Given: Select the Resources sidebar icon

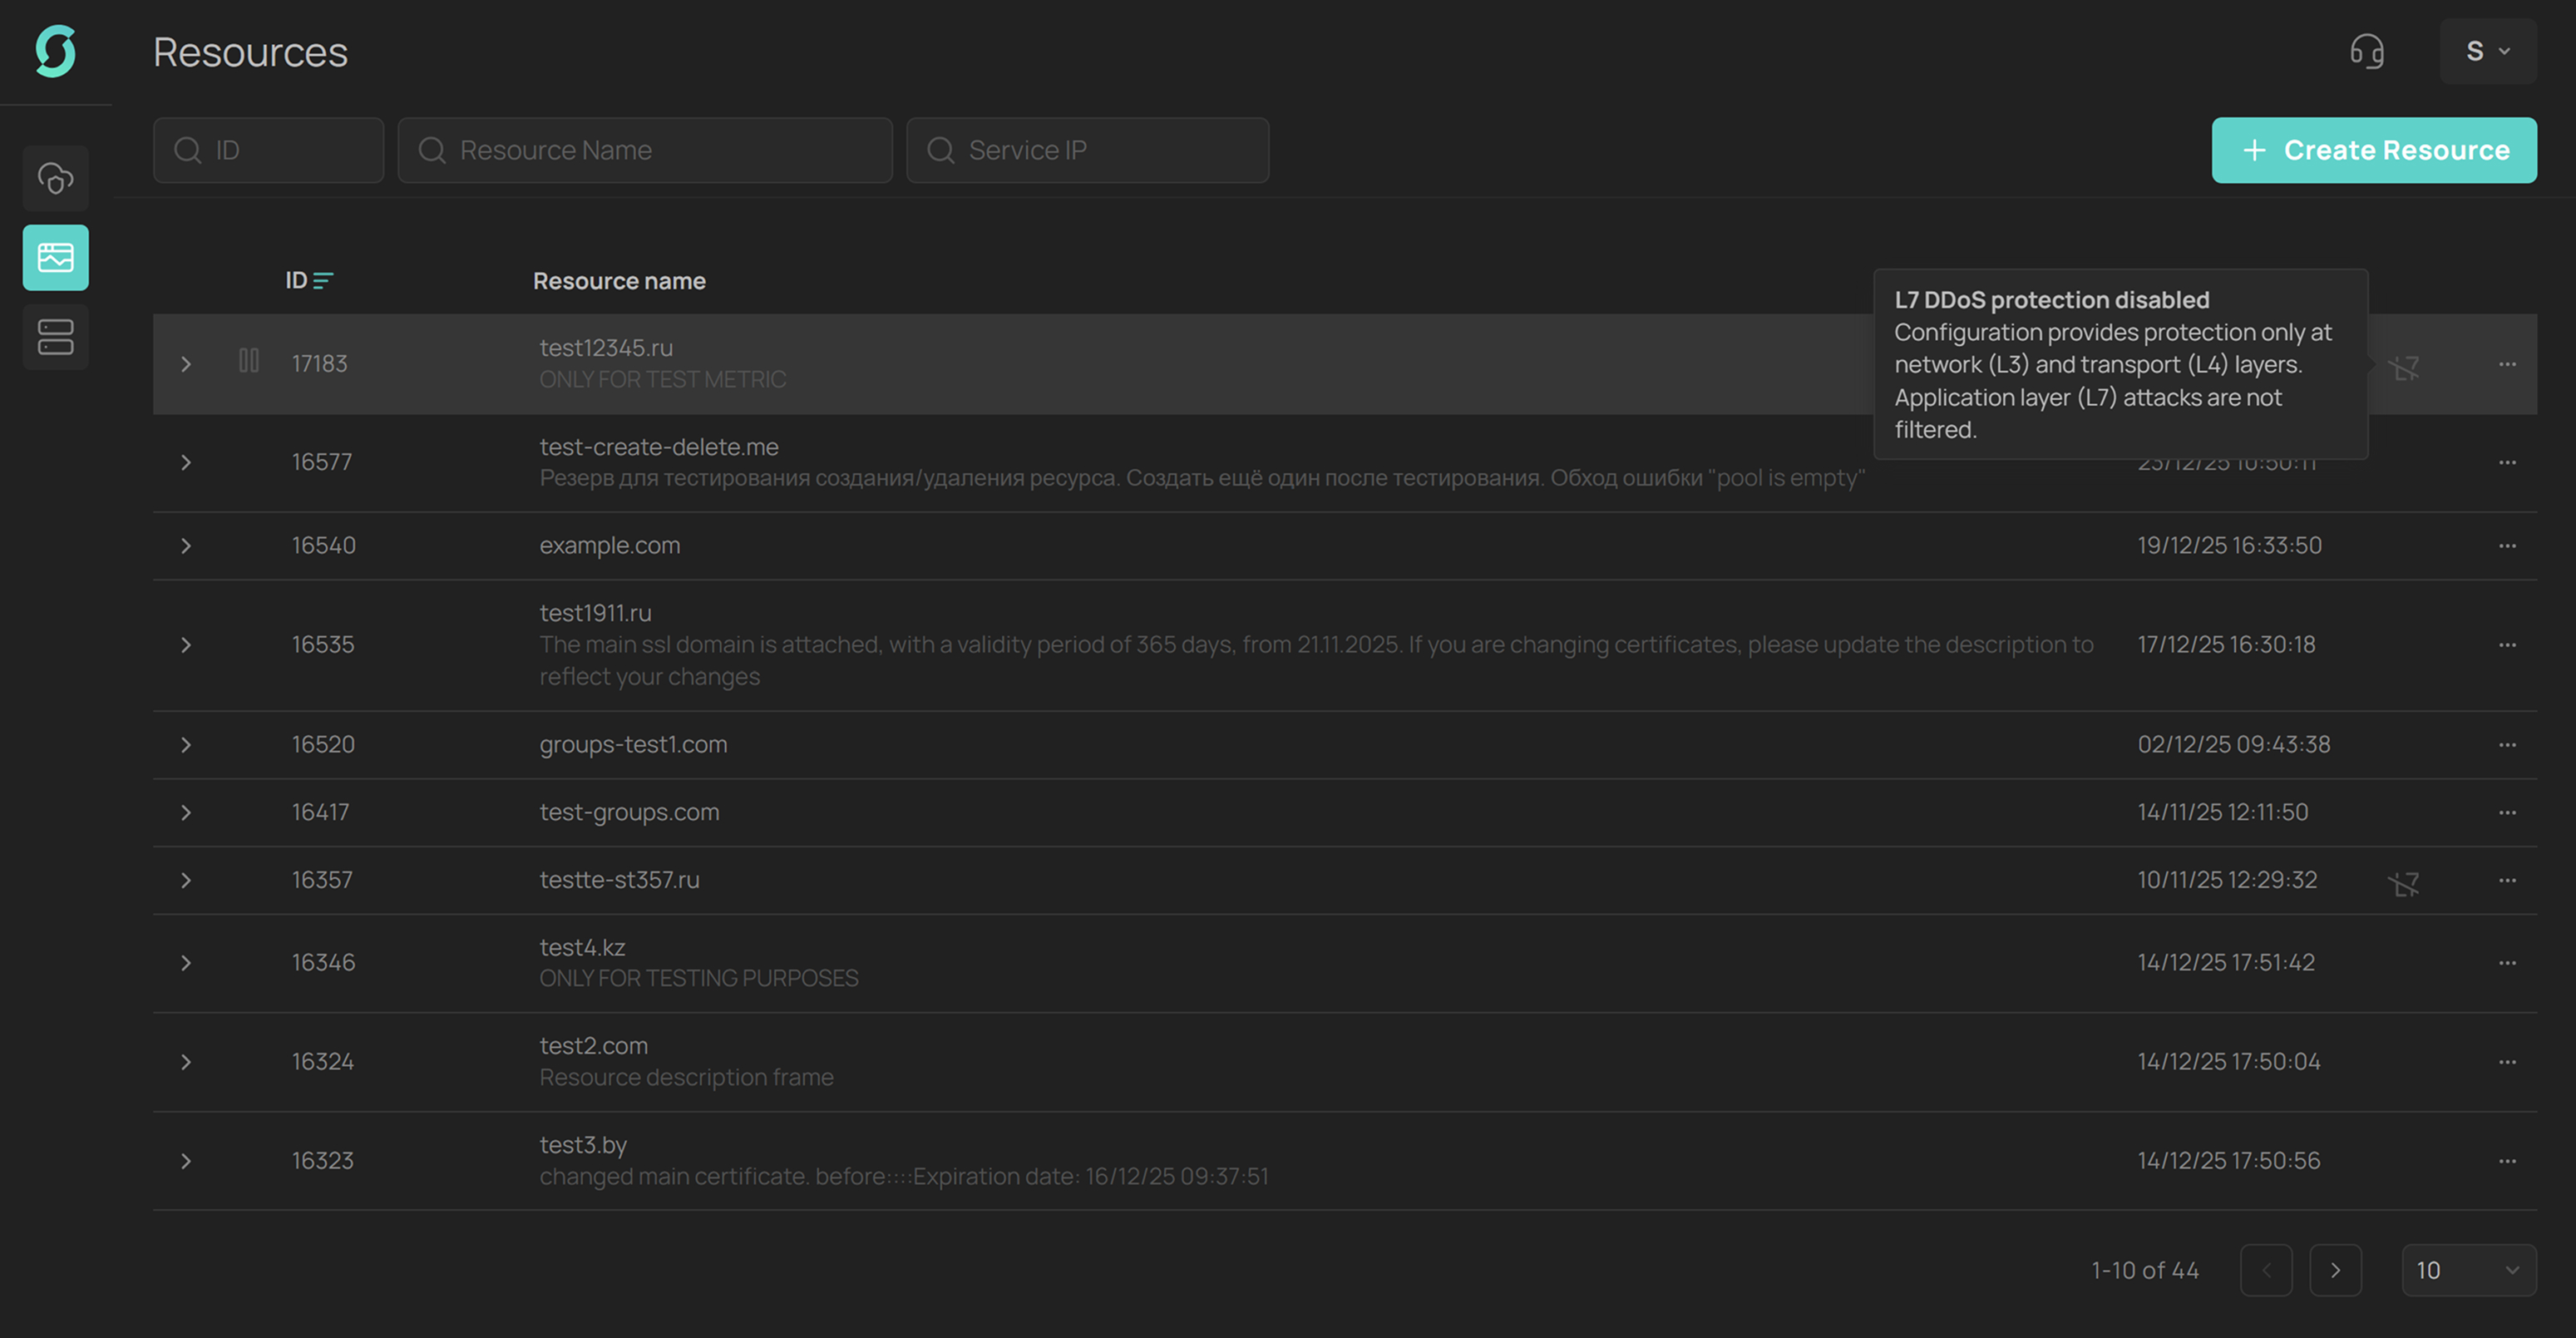Looking at the screenshot, I should coord(56,258).
